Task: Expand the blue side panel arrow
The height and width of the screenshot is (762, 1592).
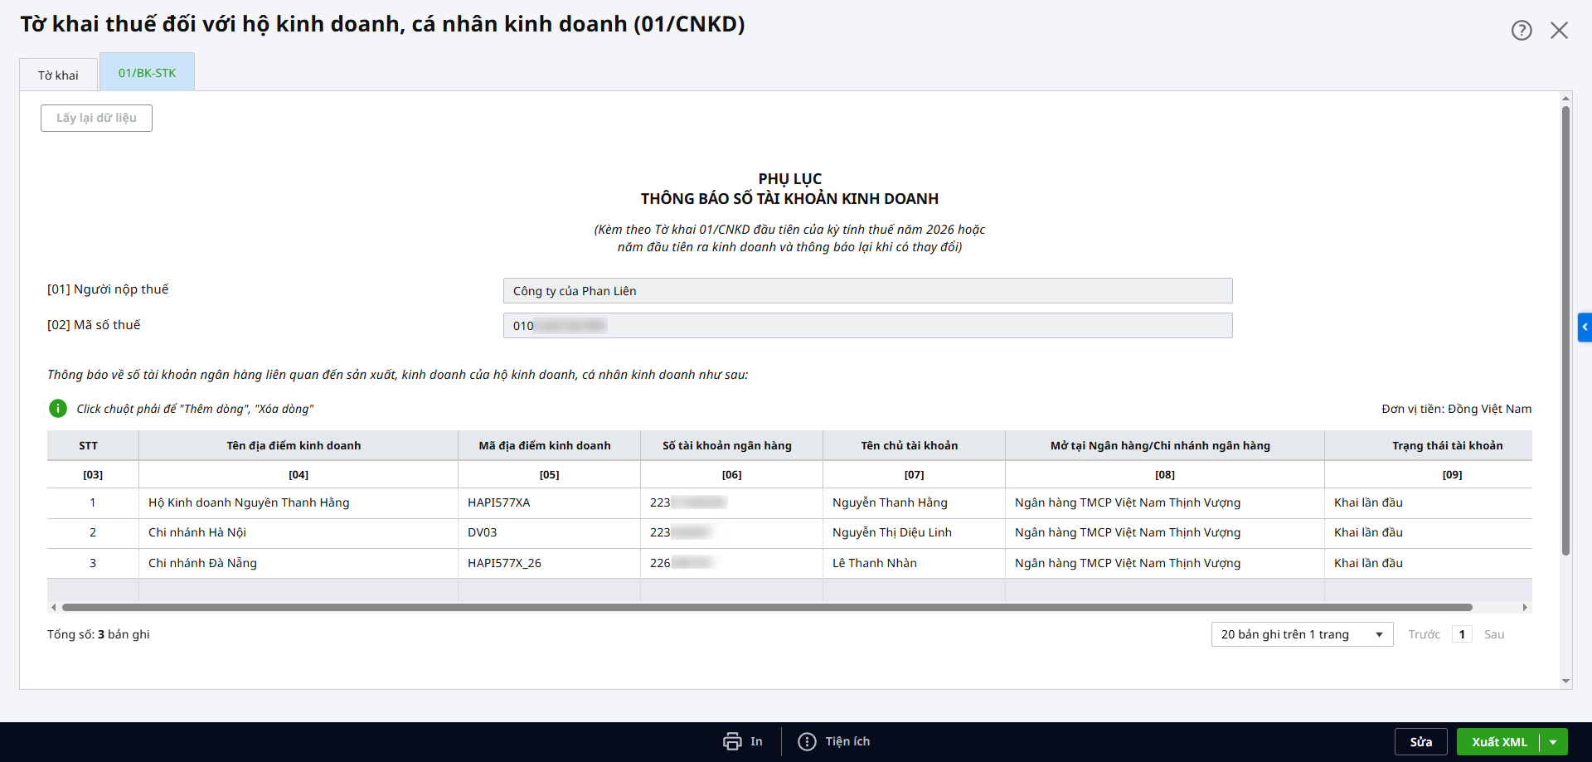Action: pyautogui.click(x=1585, y=327)
